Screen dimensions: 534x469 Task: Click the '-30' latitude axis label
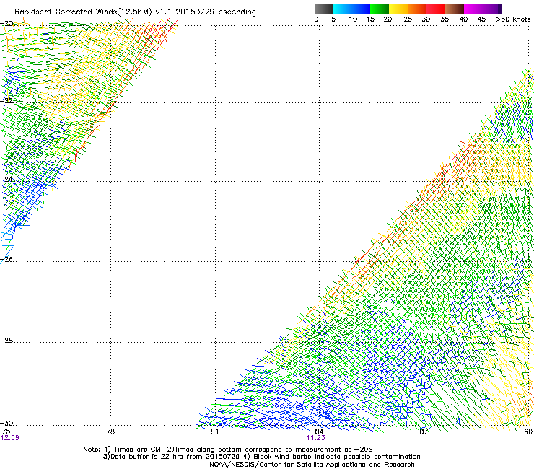pyautogui.click(x=7, y=423)
